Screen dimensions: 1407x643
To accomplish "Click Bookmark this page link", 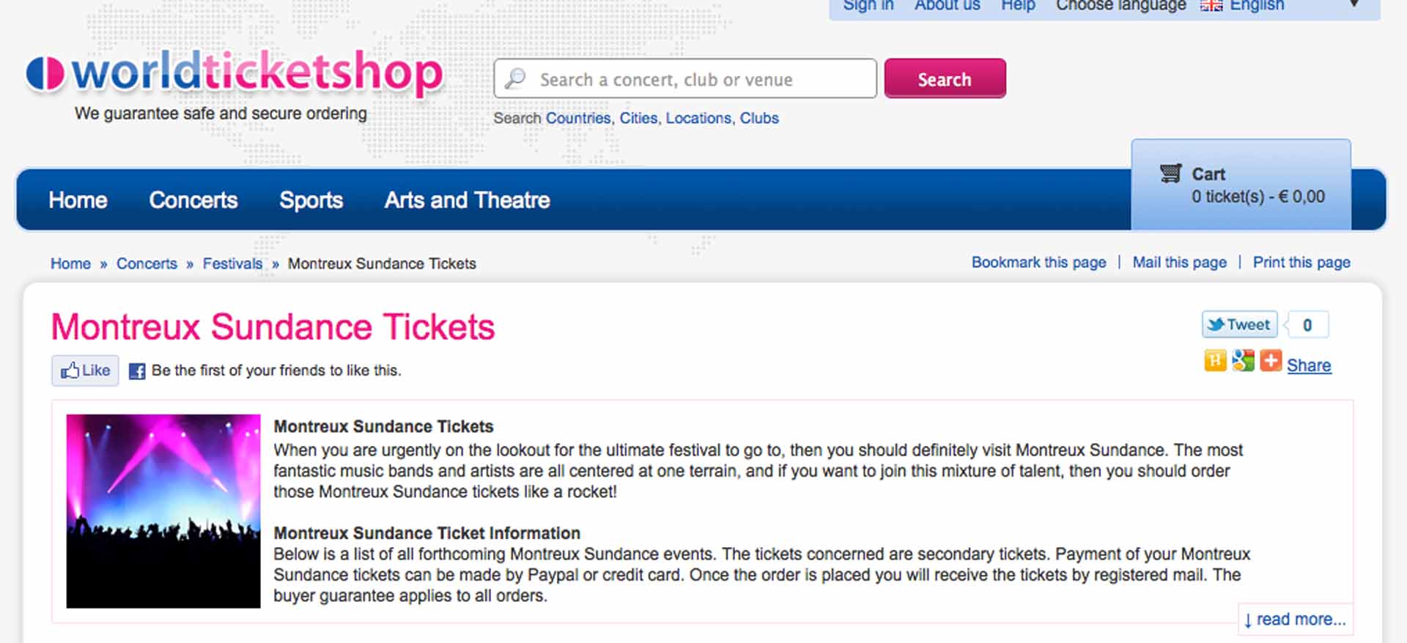I will tap(1039, 262).
